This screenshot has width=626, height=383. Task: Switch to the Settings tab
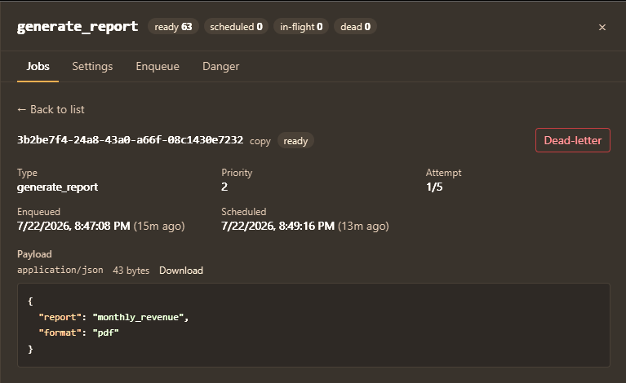coord(92,66)
